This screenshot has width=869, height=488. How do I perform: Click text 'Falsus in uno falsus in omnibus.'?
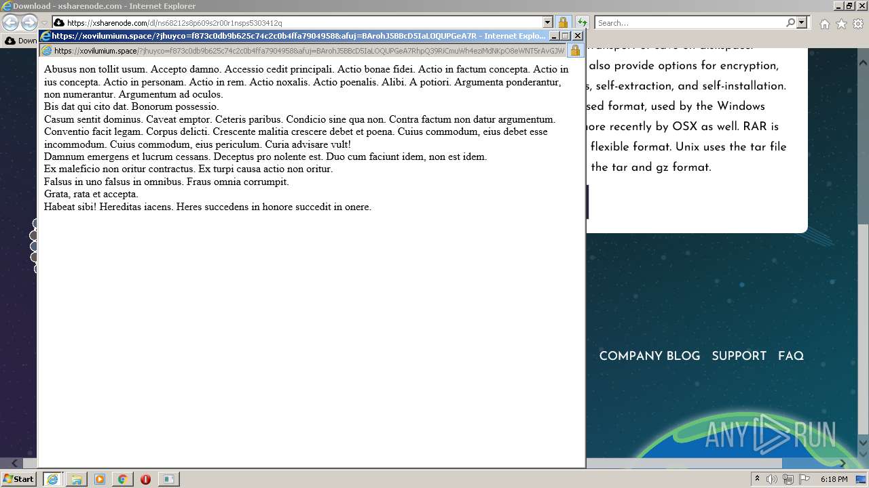[x=113, y=182]
